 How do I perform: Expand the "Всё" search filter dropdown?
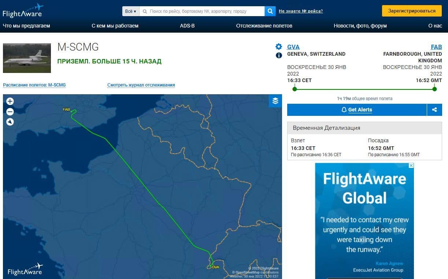[x=130, y=11]
